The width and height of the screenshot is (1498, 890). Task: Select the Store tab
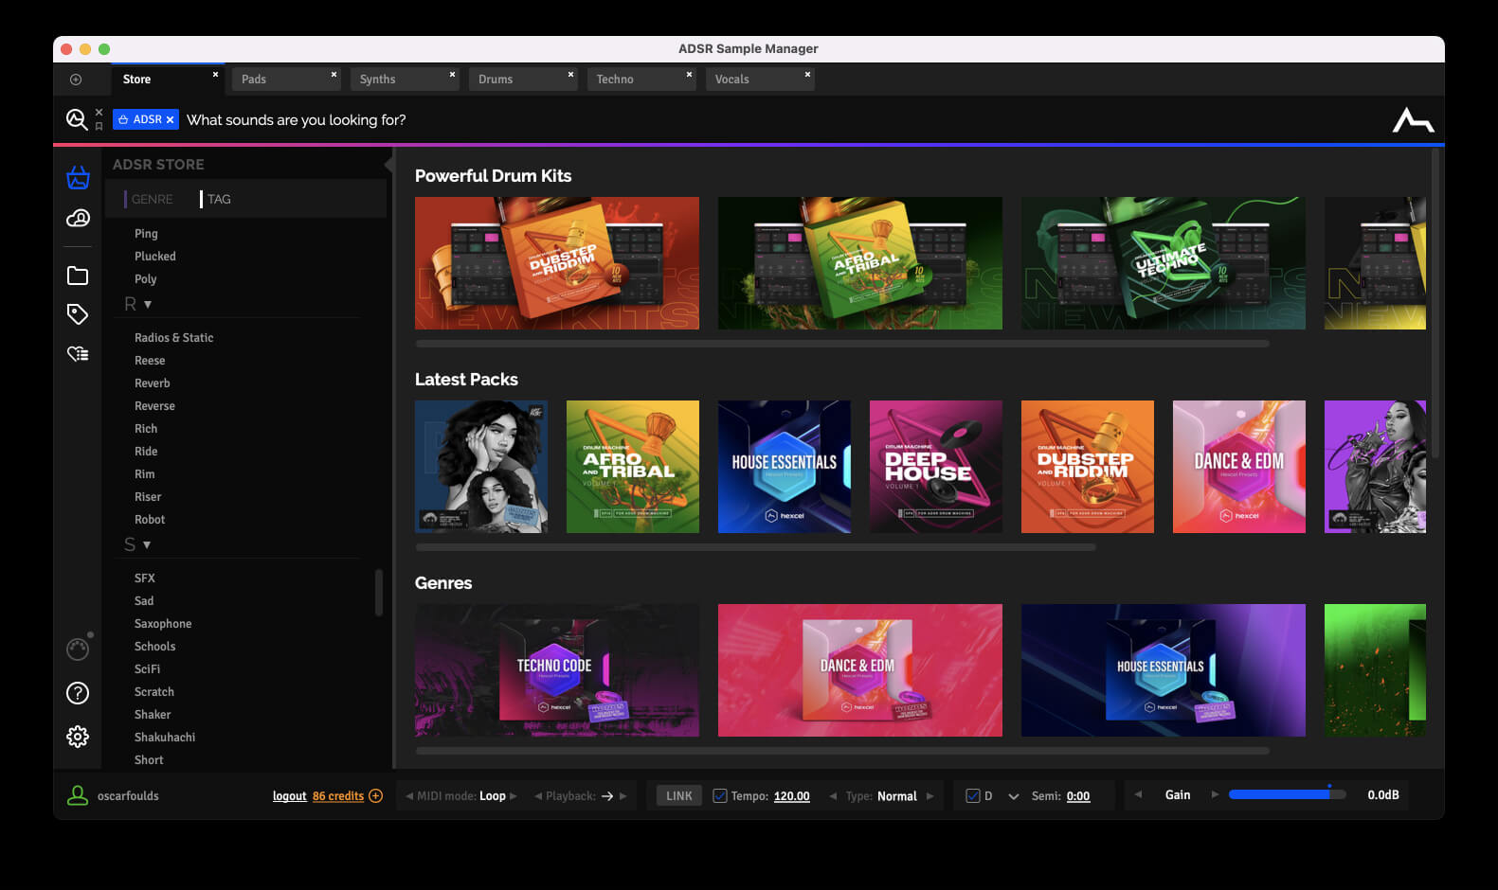(168, 79)
